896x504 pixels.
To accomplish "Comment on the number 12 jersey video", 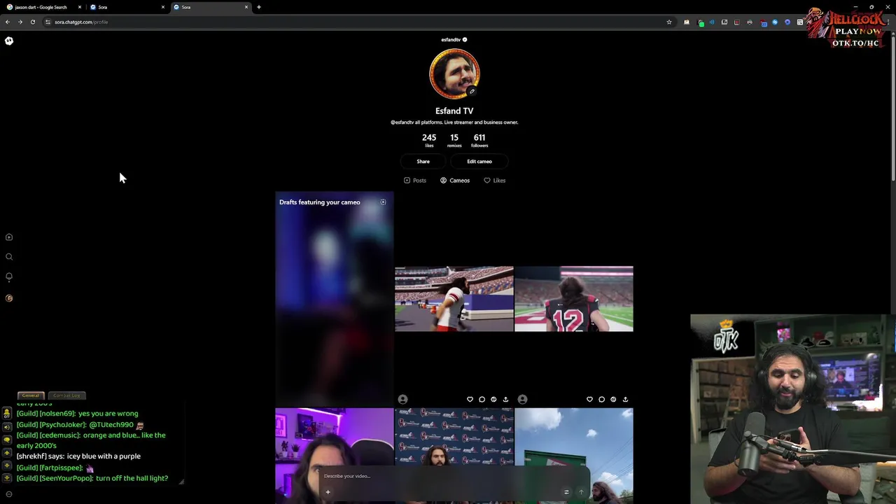I will coord(601,399).
